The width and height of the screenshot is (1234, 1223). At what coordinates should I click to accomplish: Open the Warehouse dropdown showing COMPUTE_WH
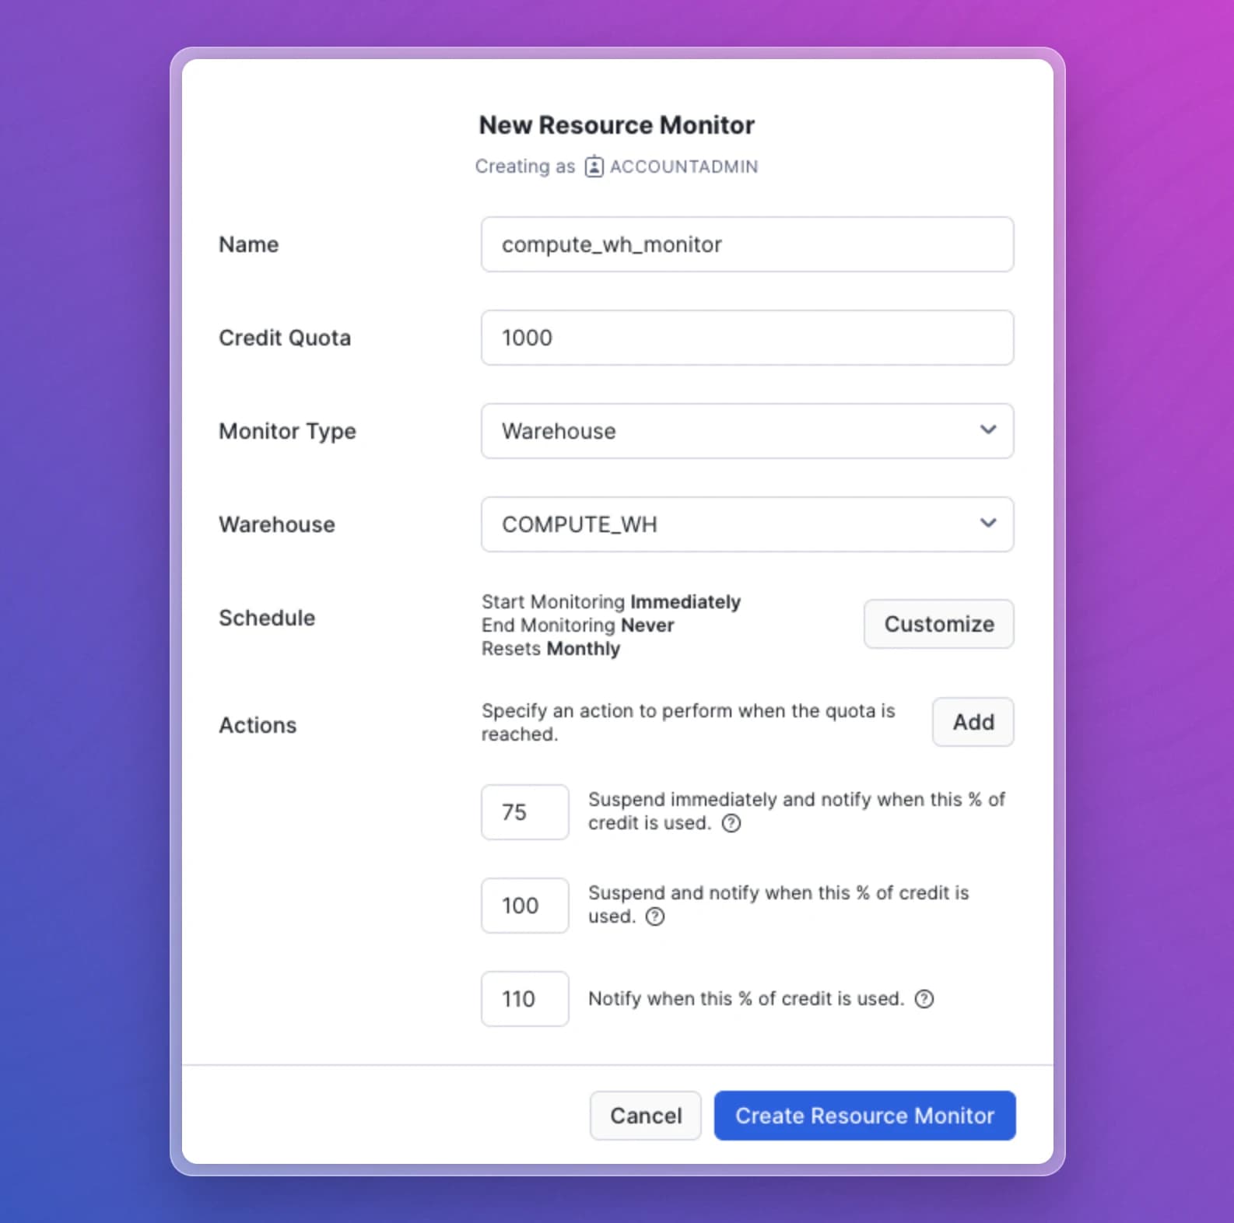point(747,524)
